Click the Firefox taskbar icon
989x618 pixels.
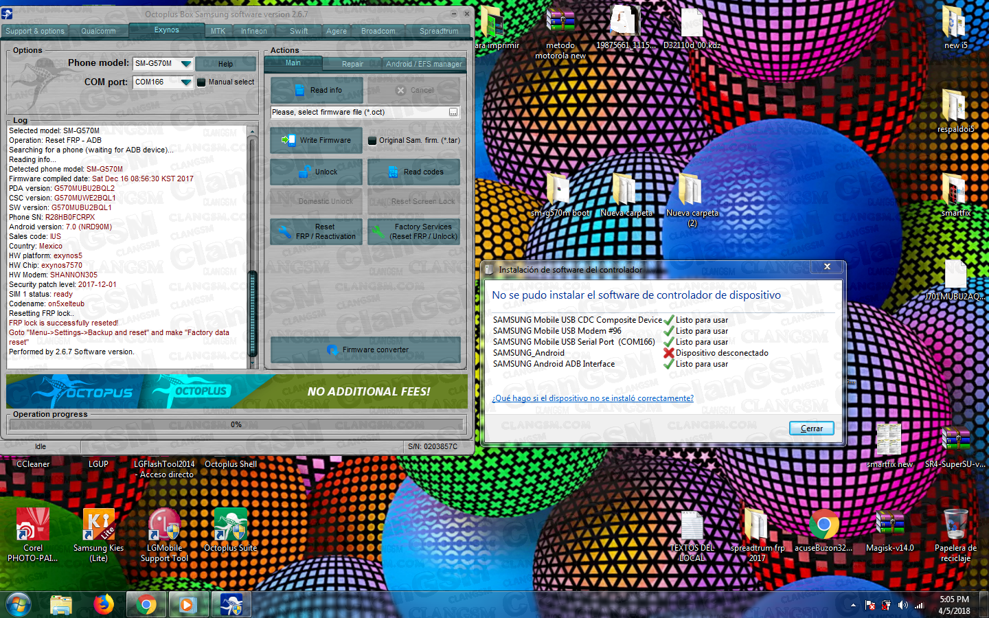(x=104, y=604)
